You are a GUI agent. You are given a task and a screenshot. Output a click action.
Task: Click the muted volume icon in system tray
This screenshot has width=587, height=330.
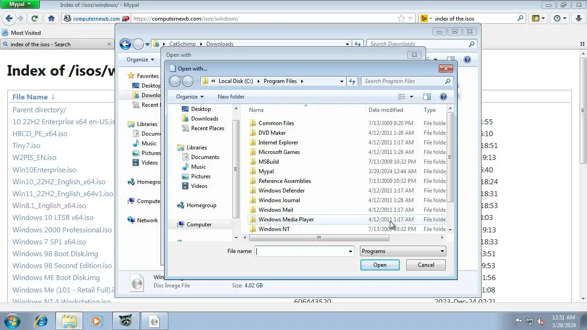click(x=541, y=321)
